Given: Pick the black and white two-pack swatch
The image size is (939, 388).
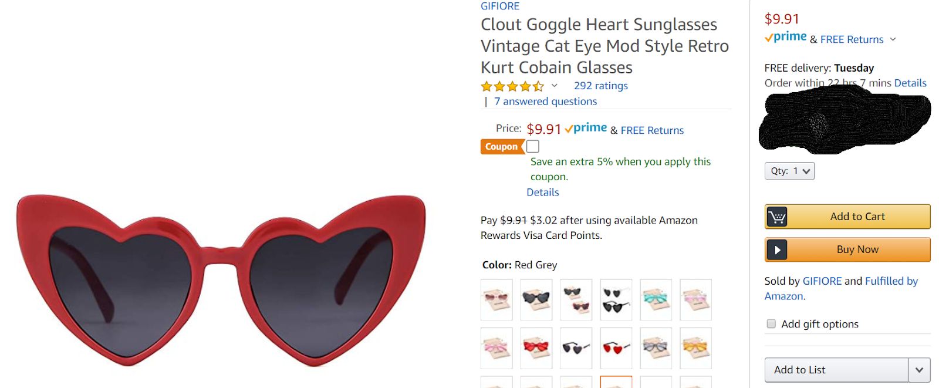Looking at the screenshot, I should point(616,299).
